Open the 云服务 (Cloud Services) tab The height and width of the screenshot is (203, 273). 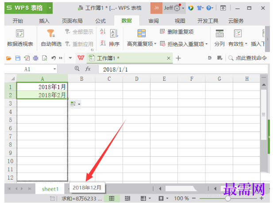pyautogui.click(x=236, y=21)
